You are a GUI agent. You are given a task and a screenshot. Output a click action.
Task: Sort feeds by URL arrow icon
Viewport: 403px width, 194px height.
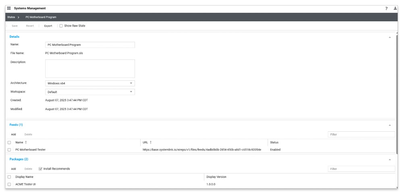tap(151, 142)
